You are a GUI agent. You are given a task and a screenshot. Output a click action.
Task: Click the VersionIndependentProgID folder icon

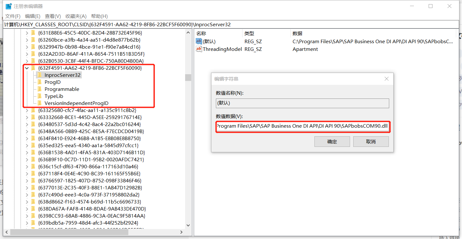(x=40, y=103)
